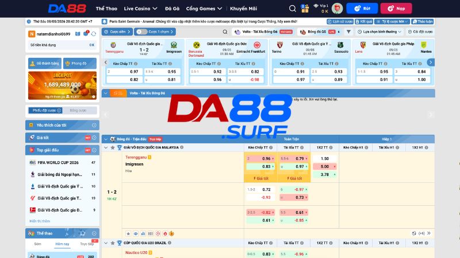Switch to Phiếu đặt cược view
The image size is (460, 258).
pos(45,110)
